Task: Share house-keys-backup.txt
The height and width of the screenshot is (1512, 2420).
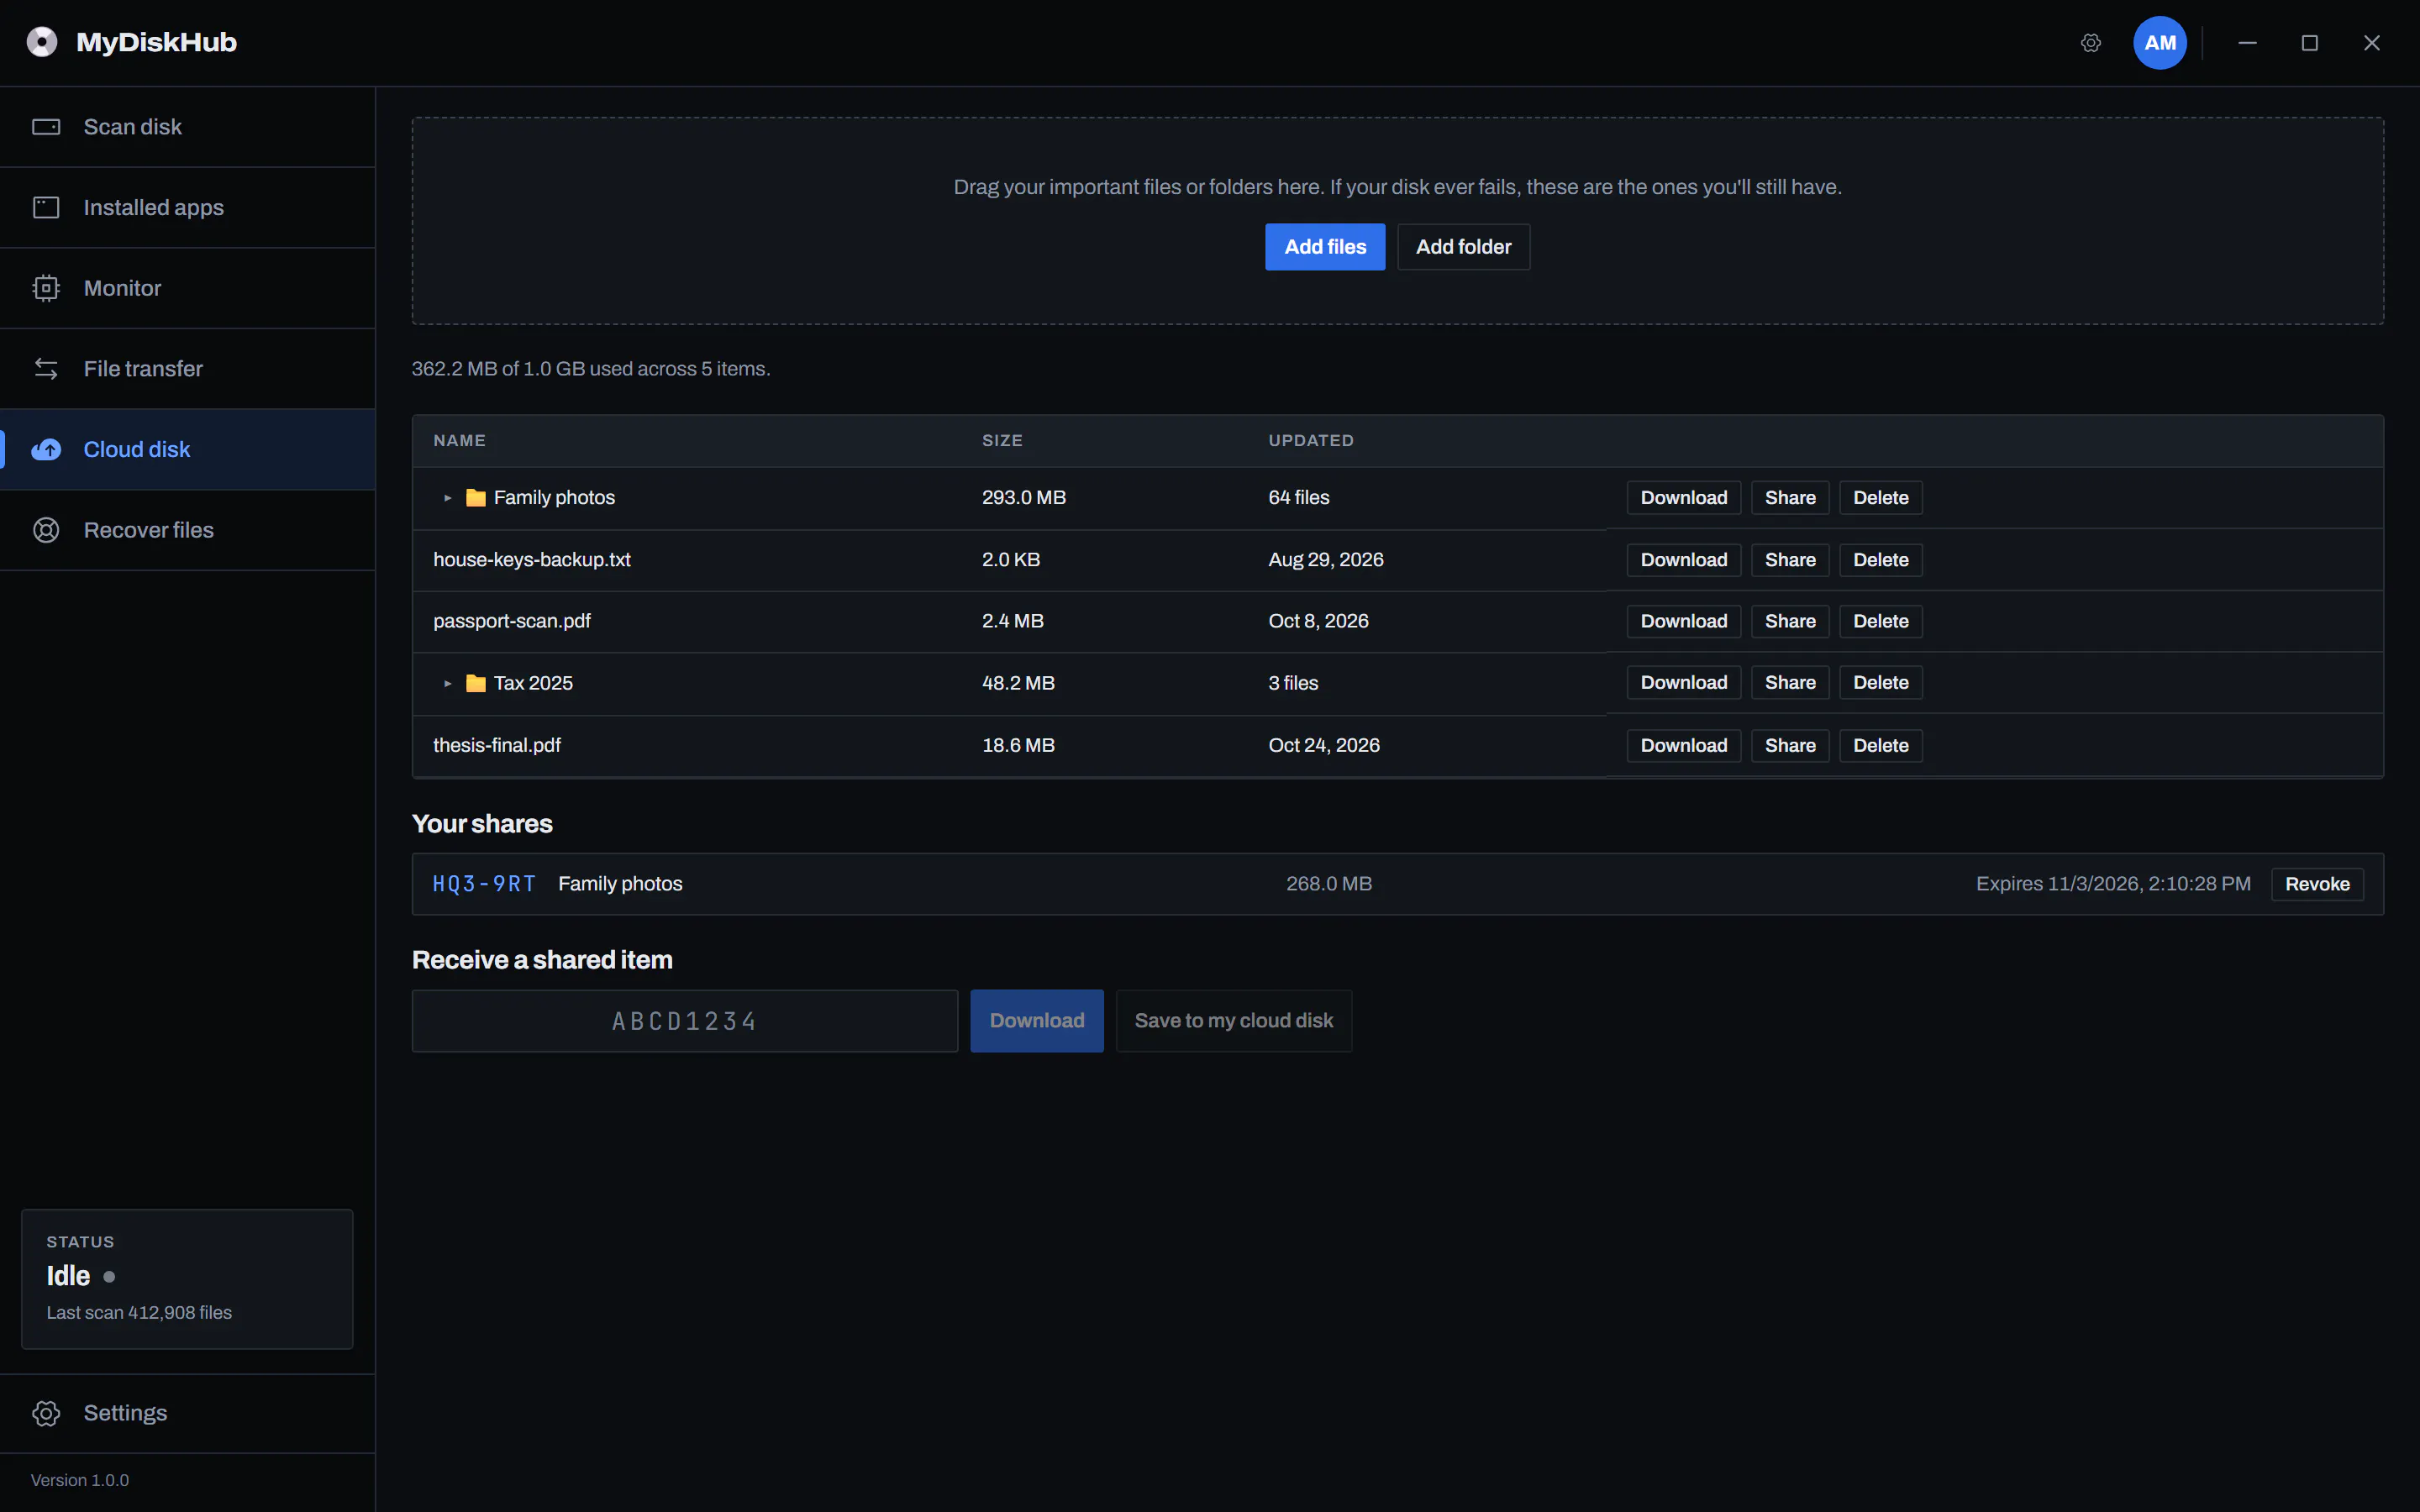Action: (1790, 560)
